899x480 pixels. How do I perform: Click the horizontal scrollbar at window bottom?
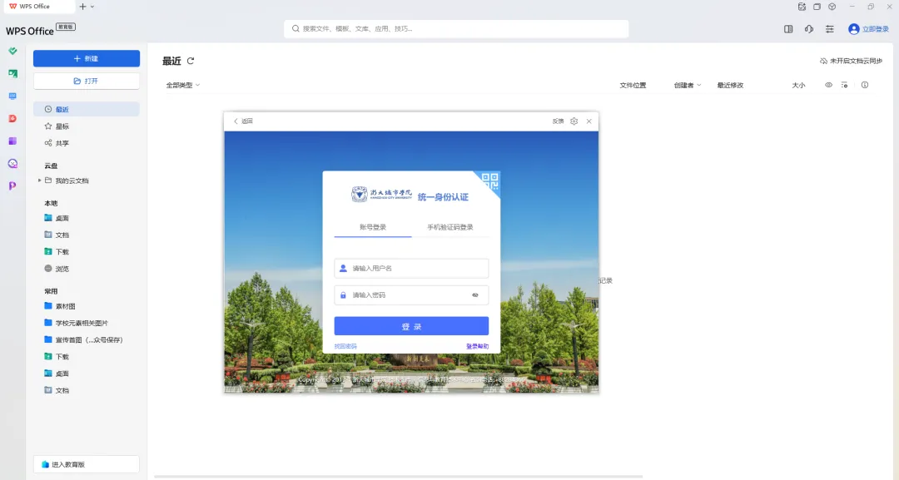pyautogui.click(x=399, y=477)
